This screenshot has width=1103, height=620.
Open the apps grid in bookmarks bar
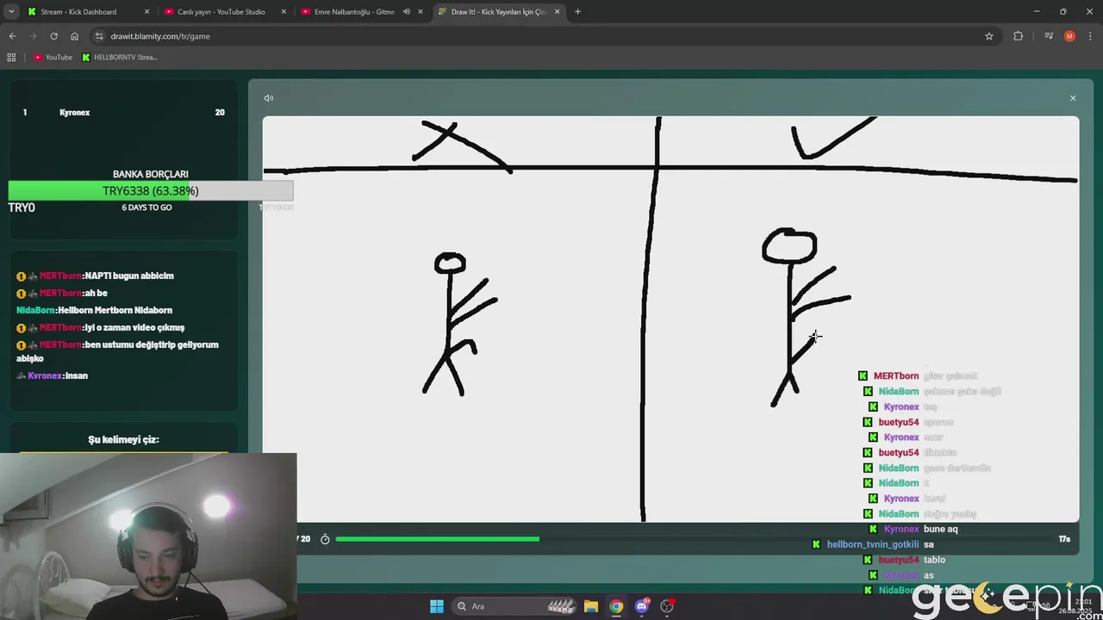pos(11,57)
